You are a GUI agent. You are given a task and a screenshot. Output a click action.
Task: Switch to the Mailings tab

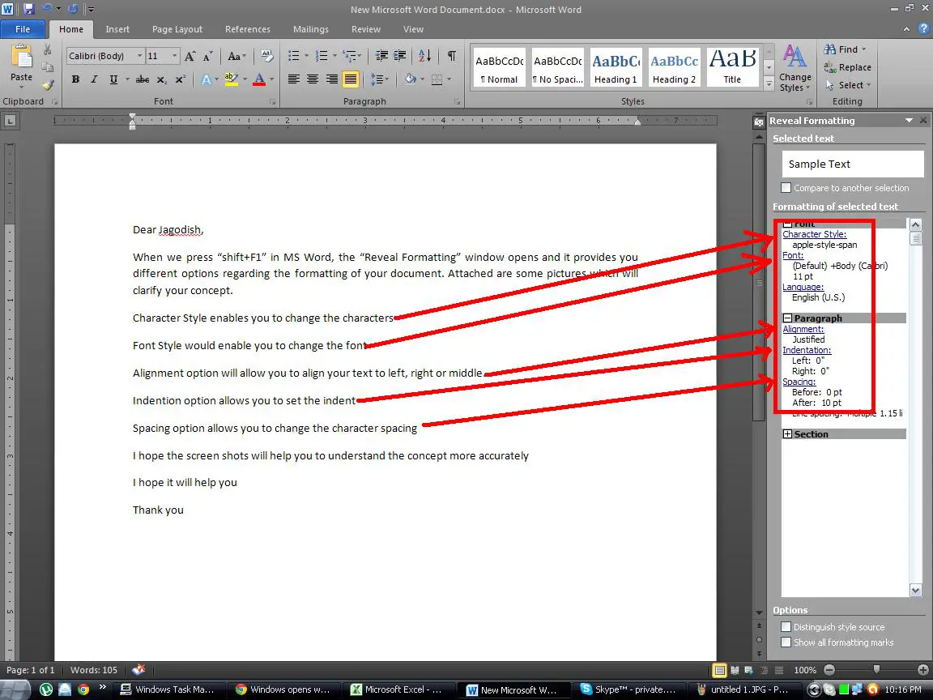coord(311,29)
